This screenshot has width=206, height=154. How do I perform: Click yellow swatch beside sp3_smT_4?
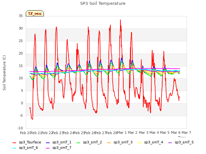point(139,143)
